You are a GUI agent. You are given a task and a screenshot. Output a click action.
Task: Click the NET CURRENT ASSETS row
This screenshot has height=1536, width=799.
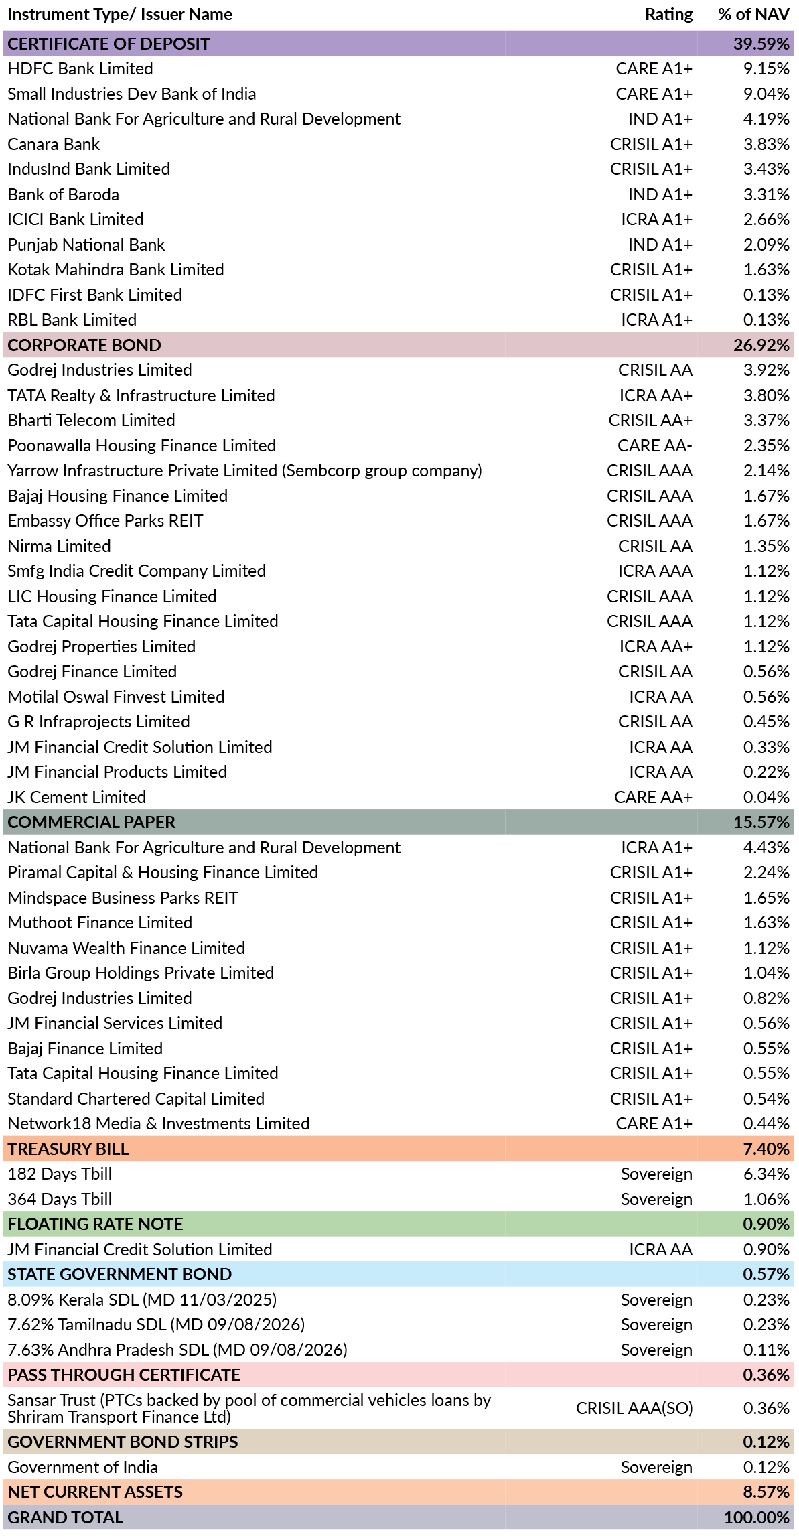[398, 1492]
